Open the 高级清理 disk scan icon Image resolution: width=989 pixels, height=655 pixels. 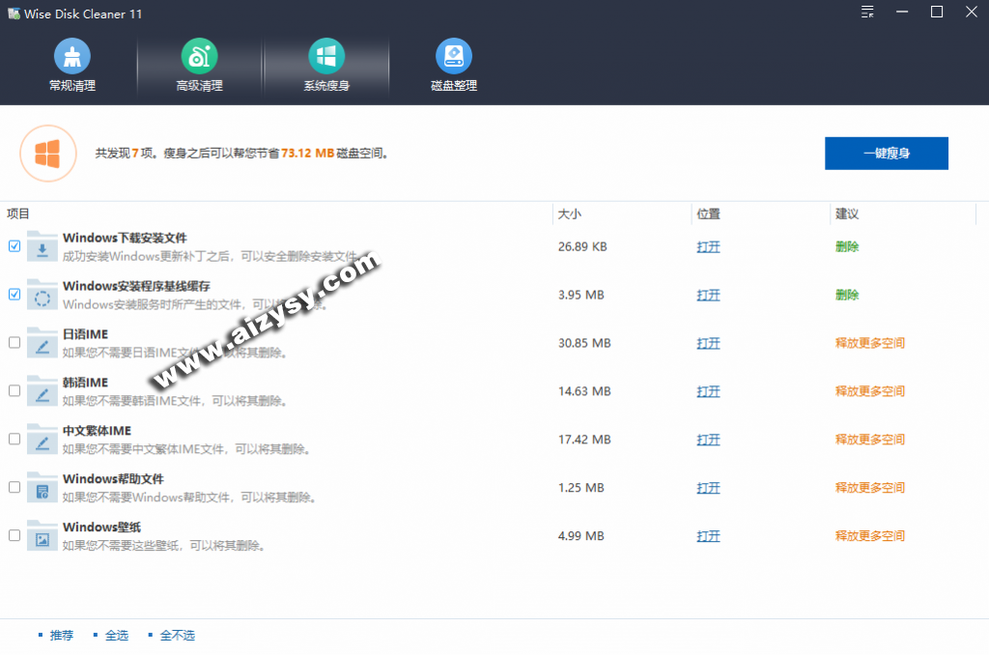[x=199, y=57]
